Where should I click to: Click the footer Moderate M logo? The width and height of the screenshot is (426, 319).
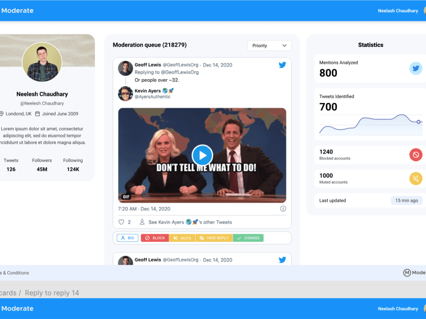click(x=414, y=273)
